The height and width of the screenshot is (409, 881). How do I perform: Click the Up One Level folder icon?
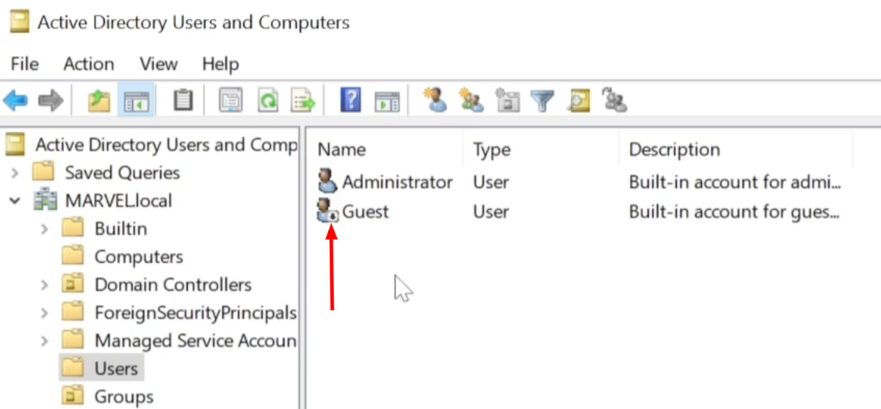(98, 100)
